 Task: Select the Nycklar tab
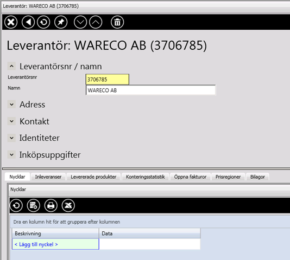[17, 177]
